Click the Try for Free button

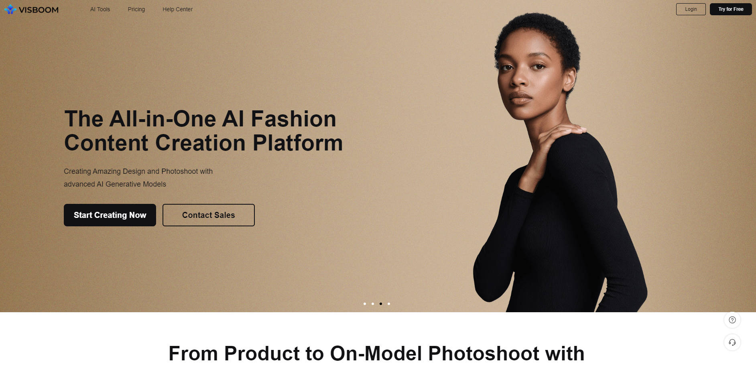click(x=731, y=9)
